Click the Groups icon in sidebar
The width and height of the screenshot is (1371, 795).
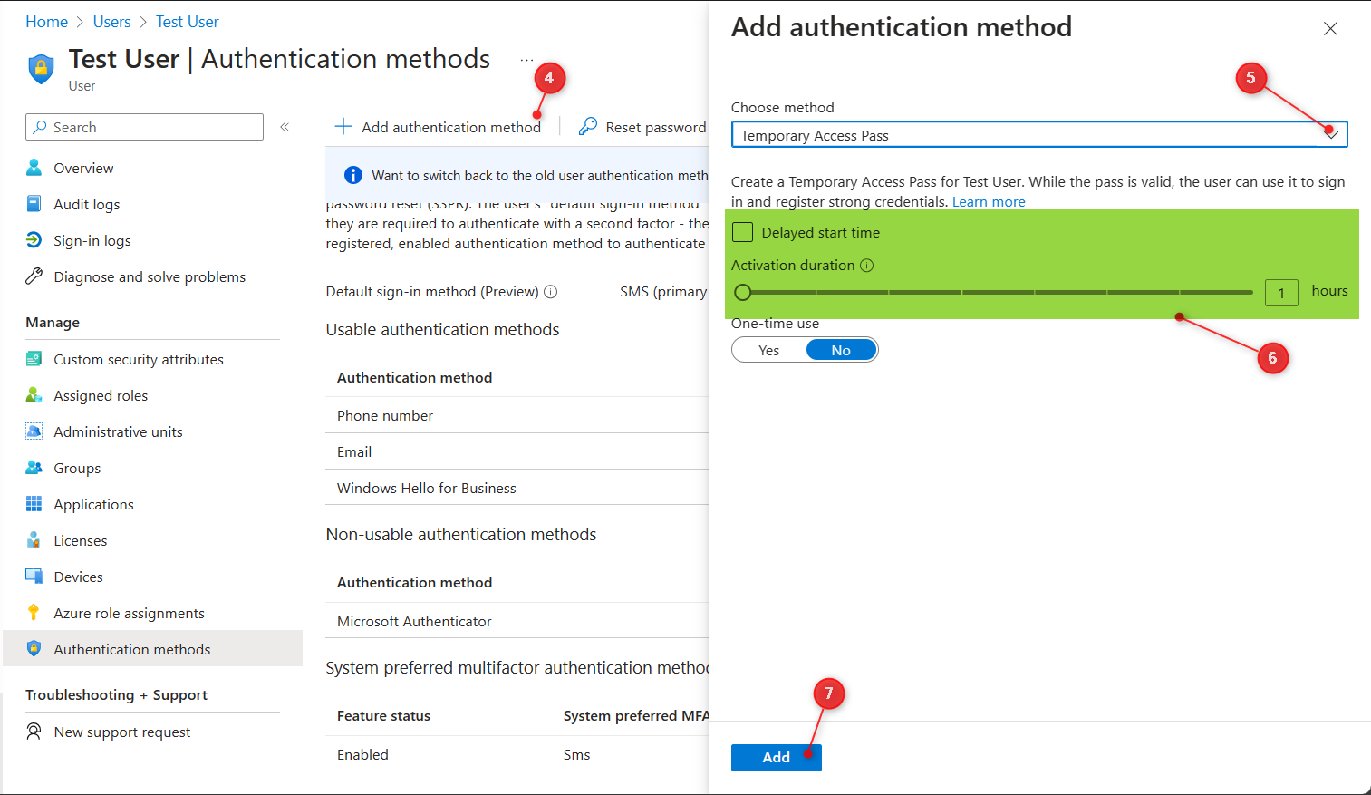click(x=34, y=468)
